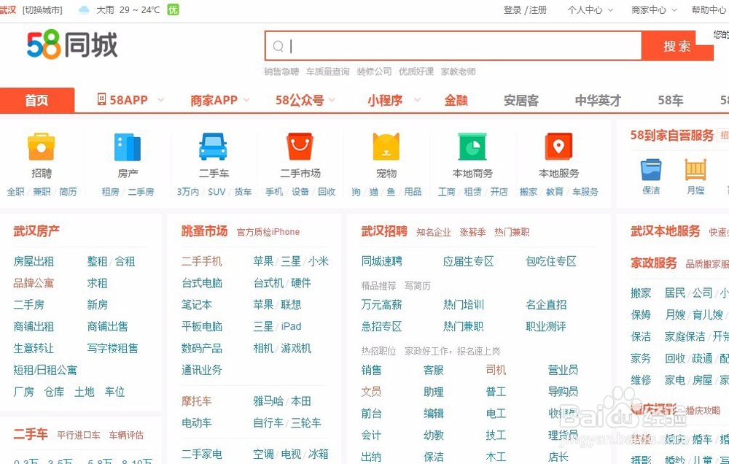This screenshot has height=464, width=729.
Task: Open the 品牌公寓 link
Action: coord(34,283)
